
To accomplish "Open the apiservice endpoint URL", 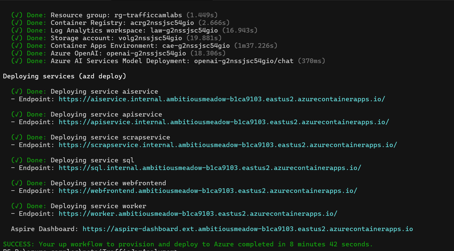I will 224,122.
